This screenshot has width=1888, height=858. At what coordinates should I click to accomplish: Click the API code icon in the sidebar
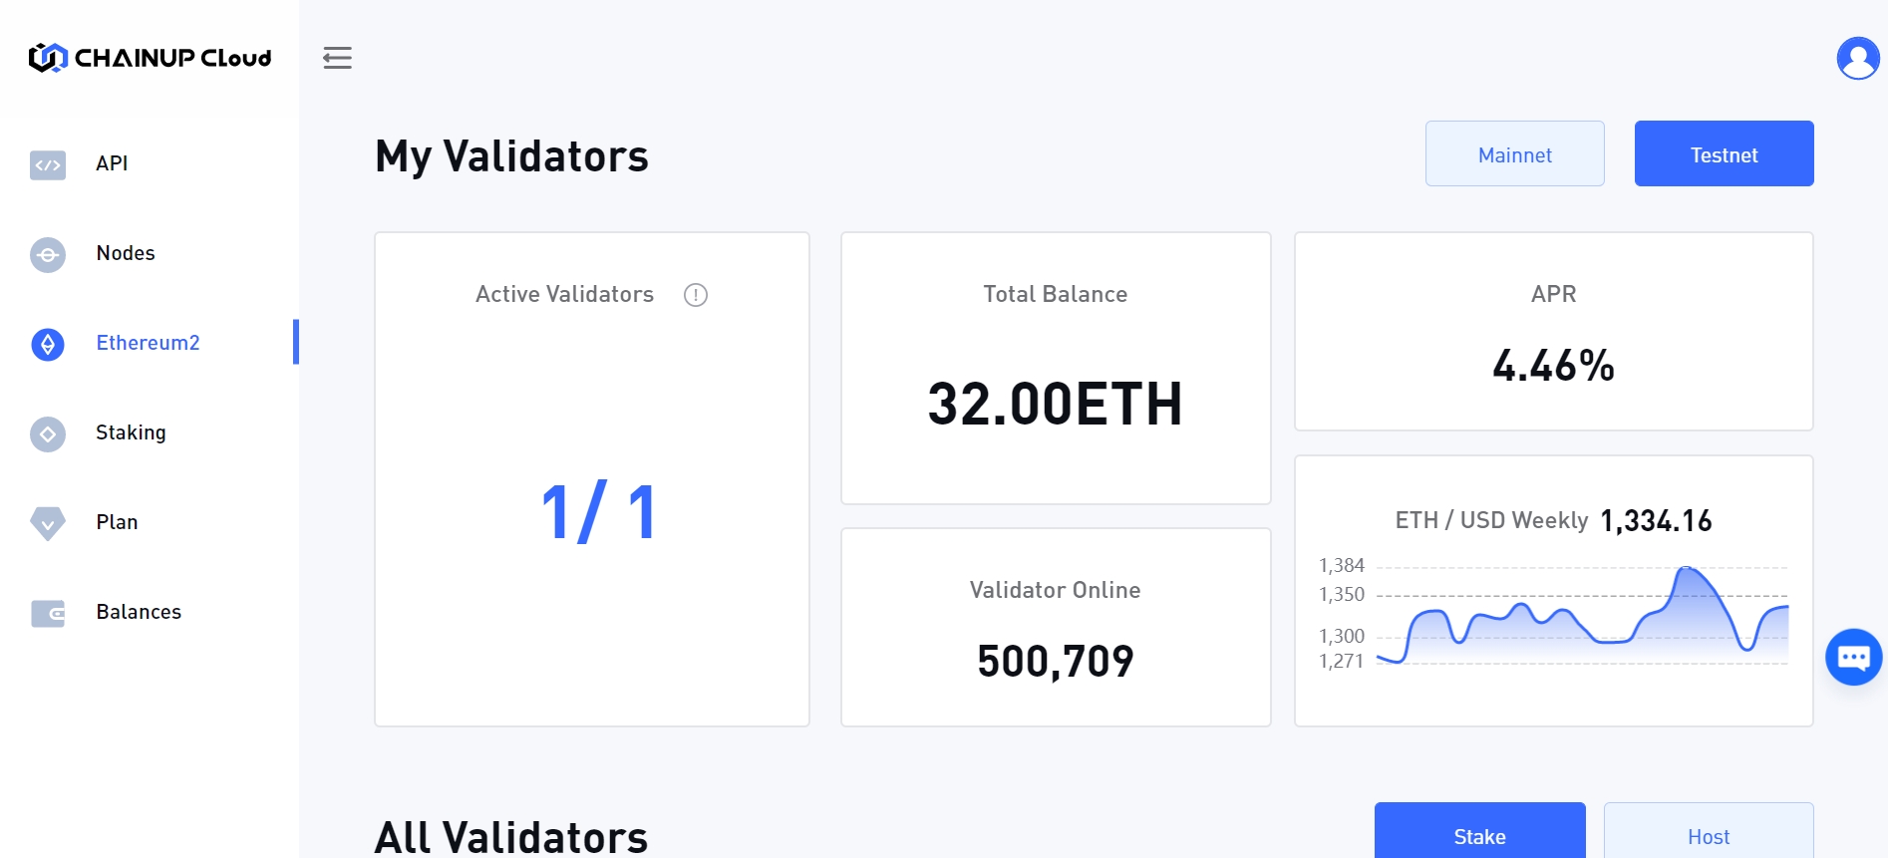48,164
